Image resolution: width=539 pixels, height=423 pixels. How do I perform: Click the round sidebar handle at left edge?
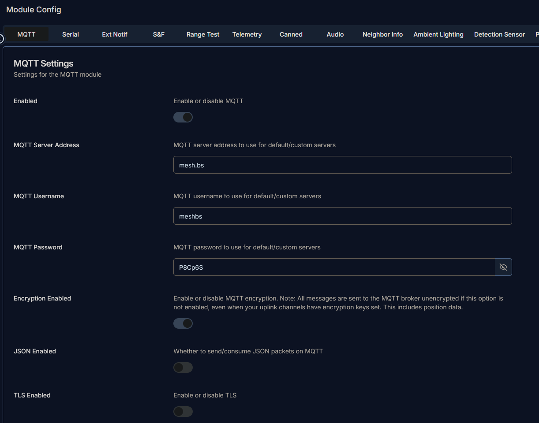point(1,39)
